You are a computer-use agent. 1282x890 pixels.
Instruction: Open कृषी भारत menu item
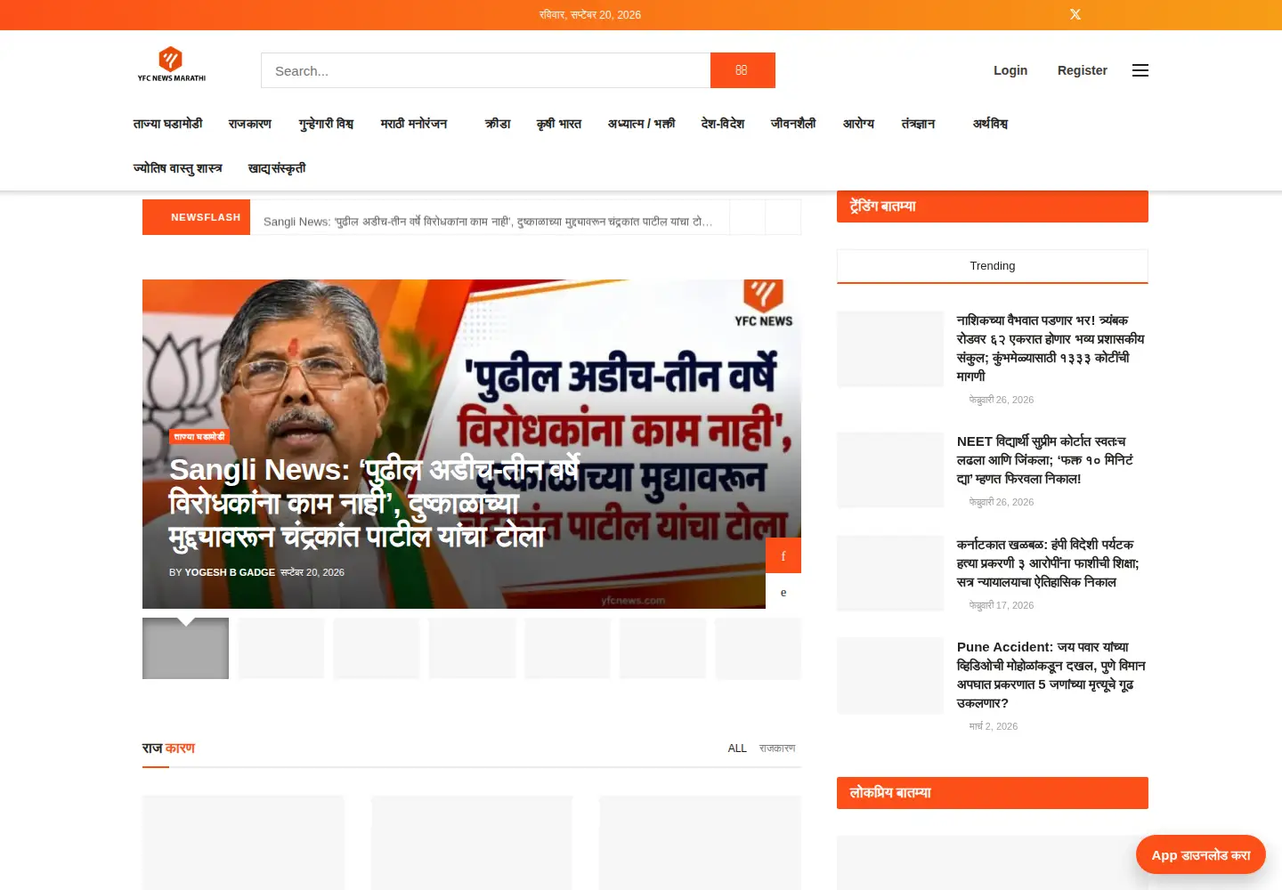coord(559,124)
